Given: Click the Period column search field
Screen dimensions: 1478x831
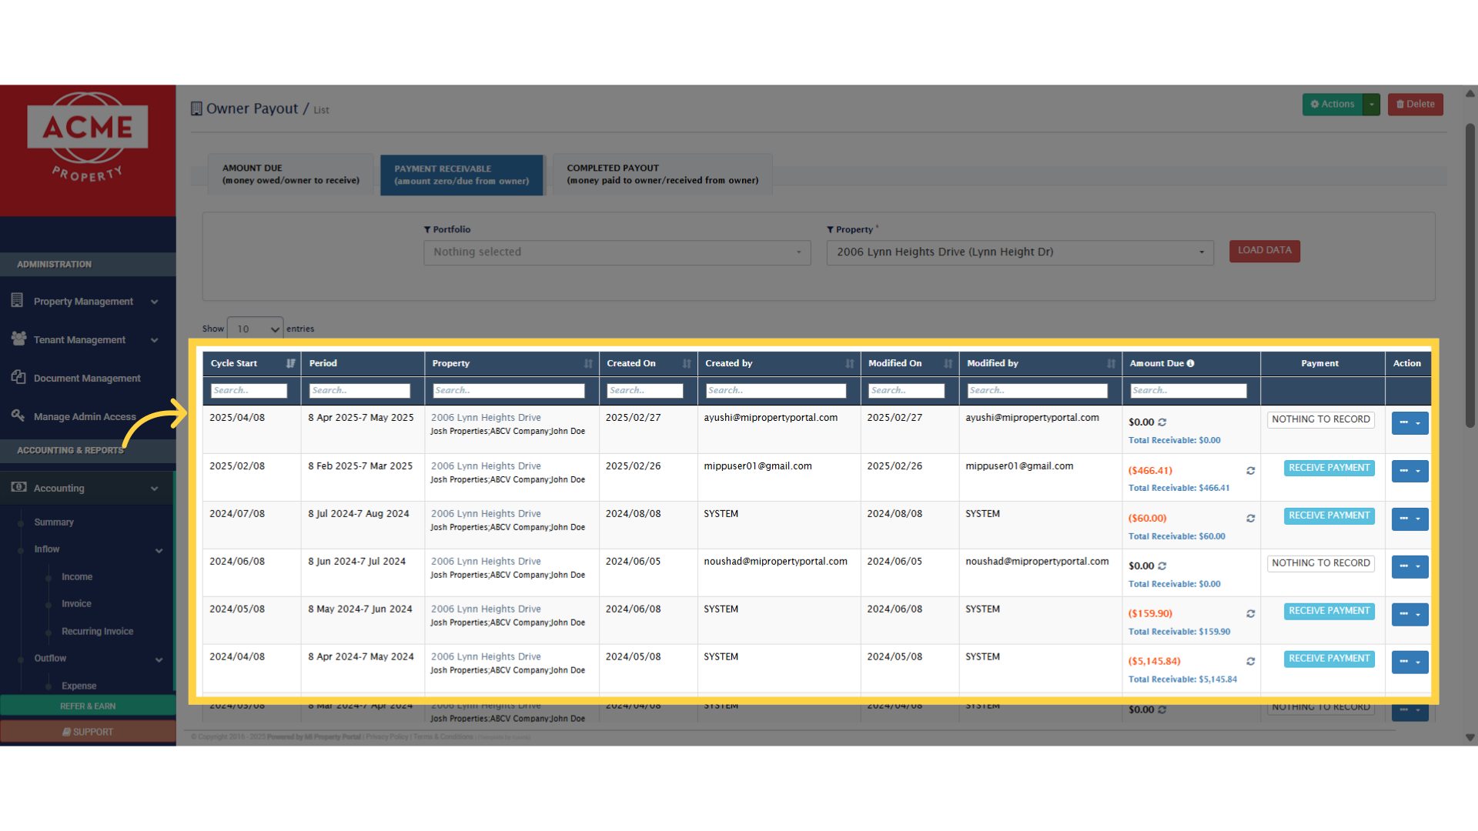Looking at the screenshot, I should pos(359,391).
